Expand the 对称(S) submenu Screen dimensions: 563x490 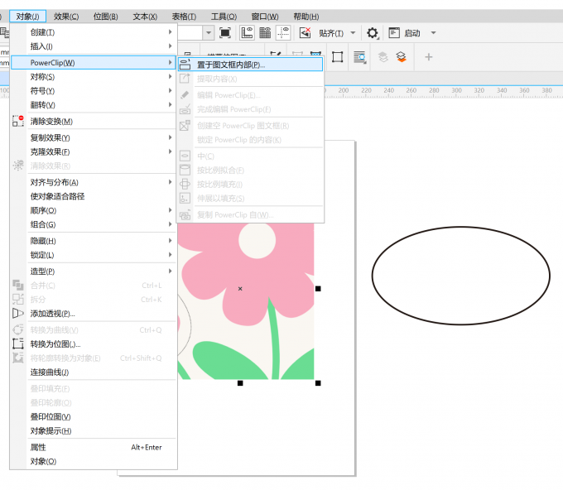coord(94,77)
